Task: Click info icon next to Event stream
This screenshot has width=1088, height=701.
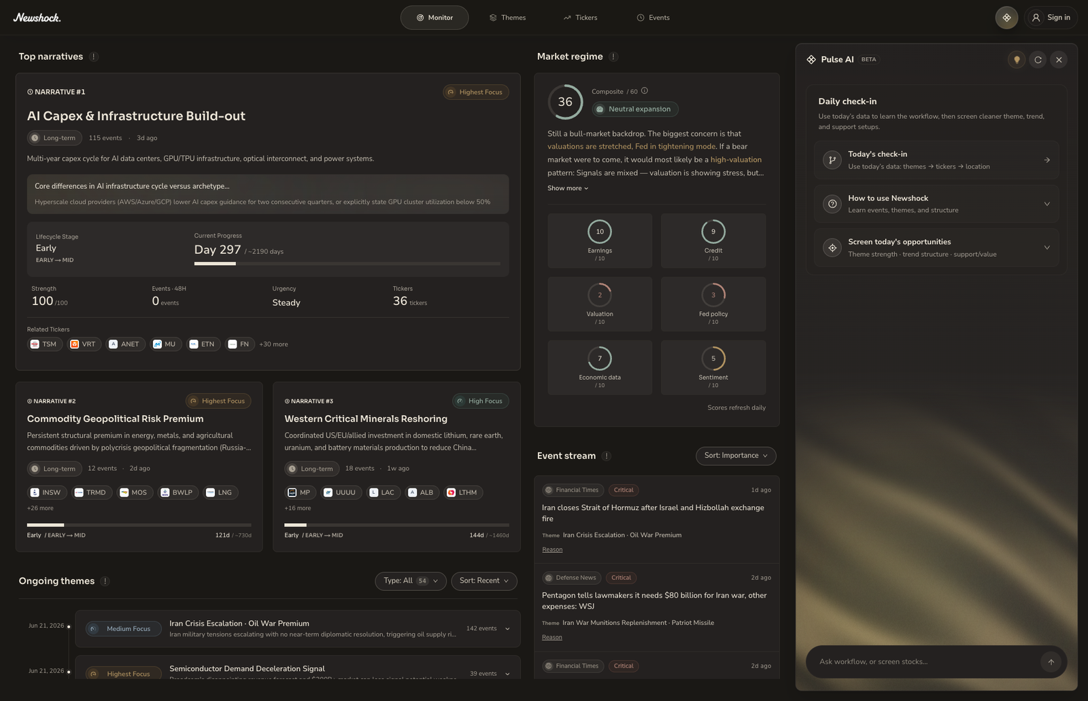Action: (607, 456)
